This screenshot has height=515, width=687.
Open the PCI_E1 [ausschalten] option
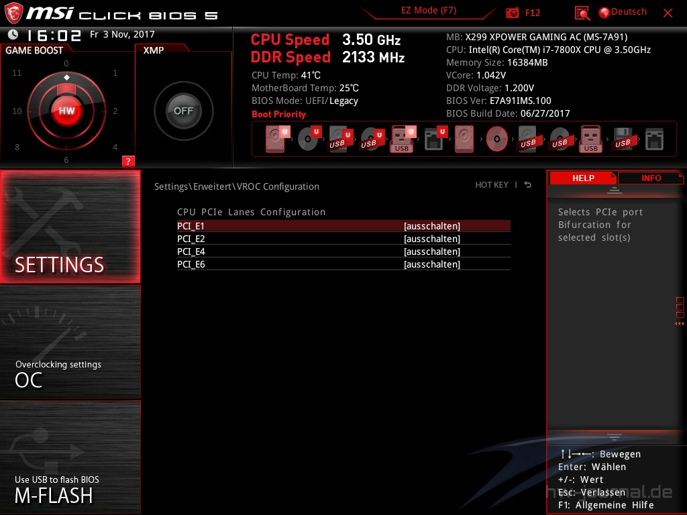click(343, 226)
